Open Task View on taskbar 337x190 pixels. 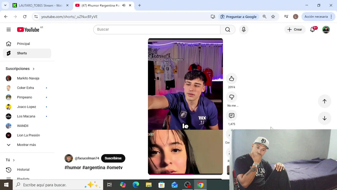(110, 185)
